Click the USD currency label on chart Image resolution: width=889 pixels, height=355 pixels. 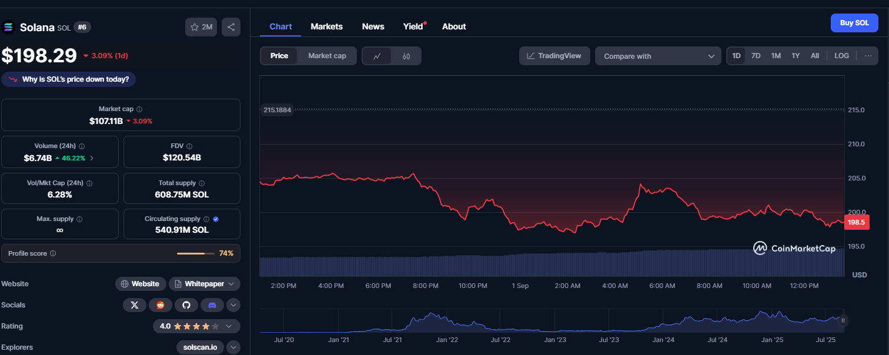[x=859, y=275]
